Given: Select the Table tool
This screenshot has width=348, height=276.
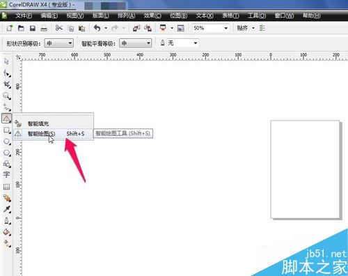Looking at the screenshot, I should coord(6,187).
